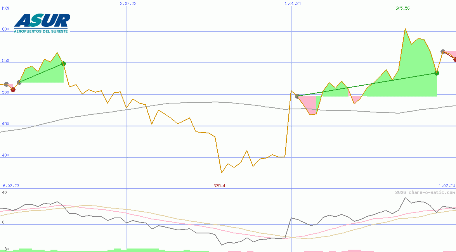This screenshot has height=252, width=456.
Task: Click the 6.02.23 start date label
Action: coord(11,186)
